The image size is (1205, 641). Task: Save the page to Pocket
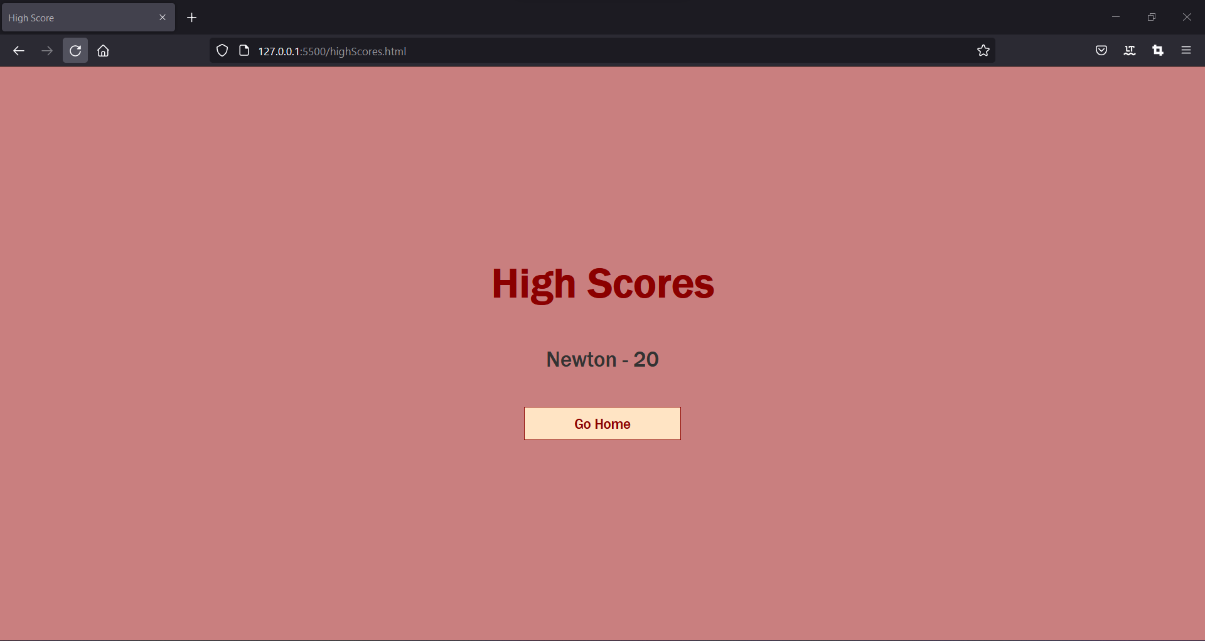1101,50
